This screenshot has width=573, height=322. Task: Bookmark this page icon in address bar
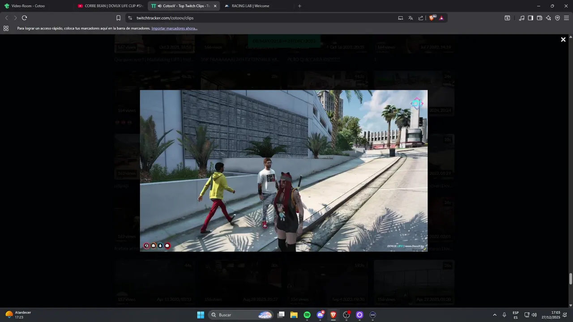tap(118, 18)
